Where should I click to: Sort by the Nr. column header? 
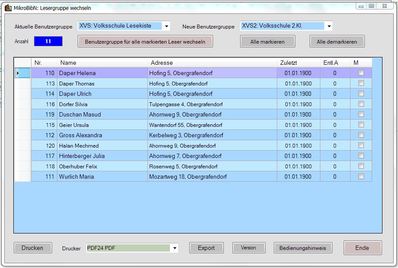[44, 63]
